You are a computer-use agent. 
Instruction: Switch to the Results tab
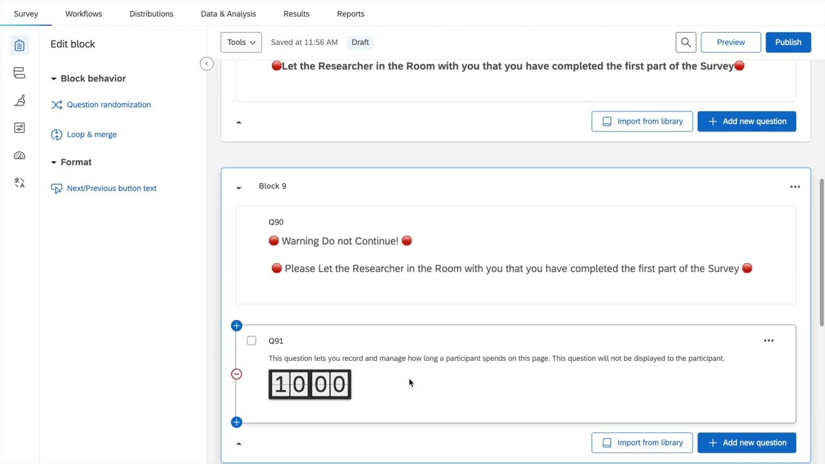point(296,14)
